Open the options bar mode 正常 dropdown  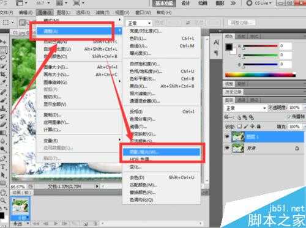tap(140, 23)
